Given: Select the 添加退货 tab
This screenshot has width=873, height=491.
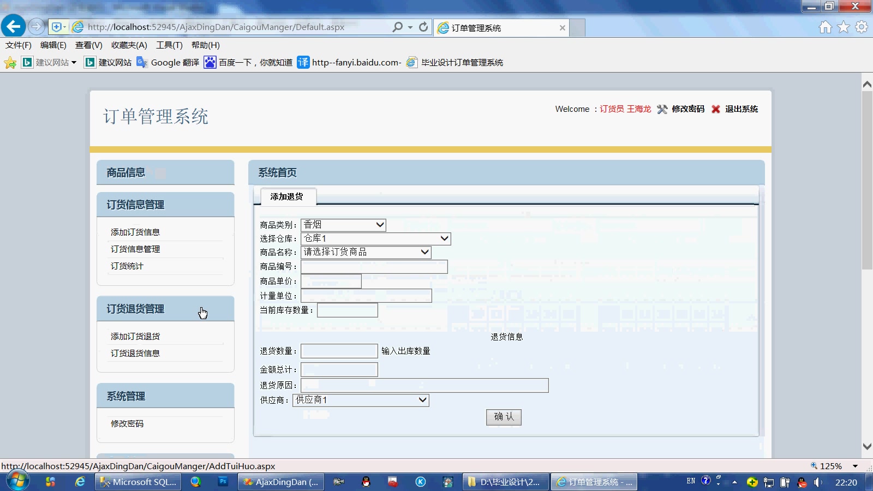Looking at the screenshot, I should click(x=287, y=196).
